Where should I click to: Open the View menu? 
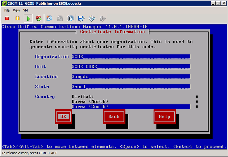tap(16, 10)
